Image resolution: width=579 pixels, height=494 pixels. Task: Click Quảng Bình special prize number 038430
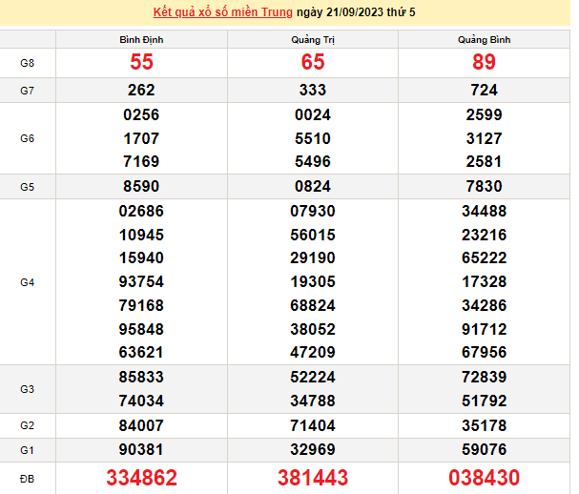click(x=484, y=478)
